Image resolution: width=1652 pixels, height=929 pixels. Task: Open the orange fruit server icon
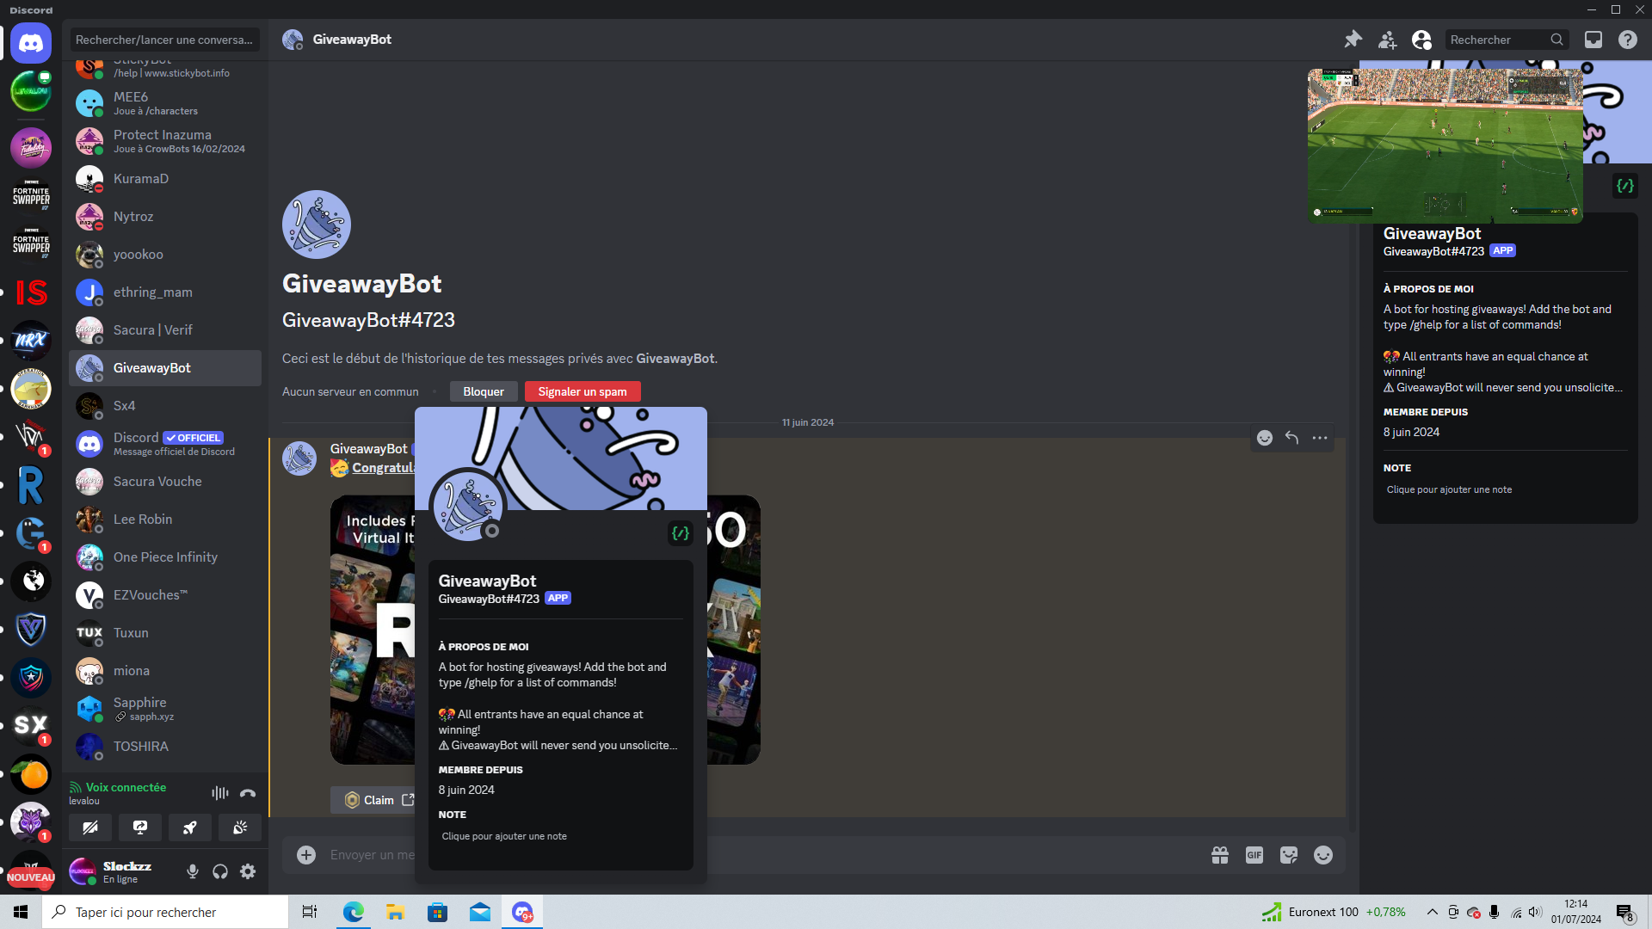click(x=31, y=774)
